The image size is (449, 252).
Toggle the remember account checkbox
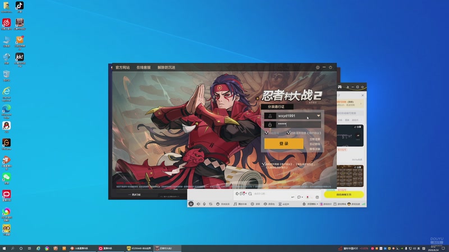click(266, 133)
